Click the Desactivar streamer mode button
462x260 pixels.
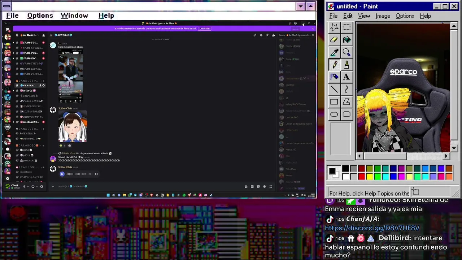click(205, 29)
